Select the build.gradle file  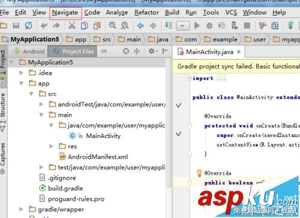pos(61,188)
